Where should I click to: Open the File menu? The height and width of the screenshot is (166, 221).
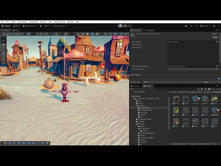point(2,22)
